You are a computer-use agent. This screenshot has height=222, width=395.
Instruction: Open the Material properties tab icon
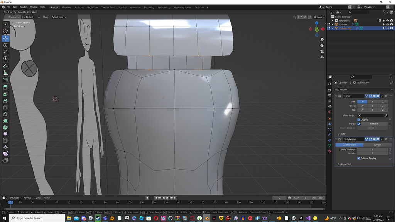tap(329, 151)
